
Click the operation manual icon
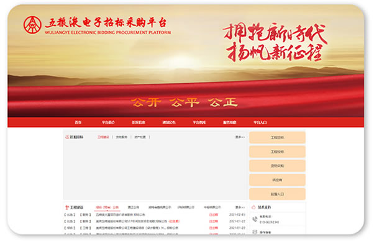click(255, 232)
